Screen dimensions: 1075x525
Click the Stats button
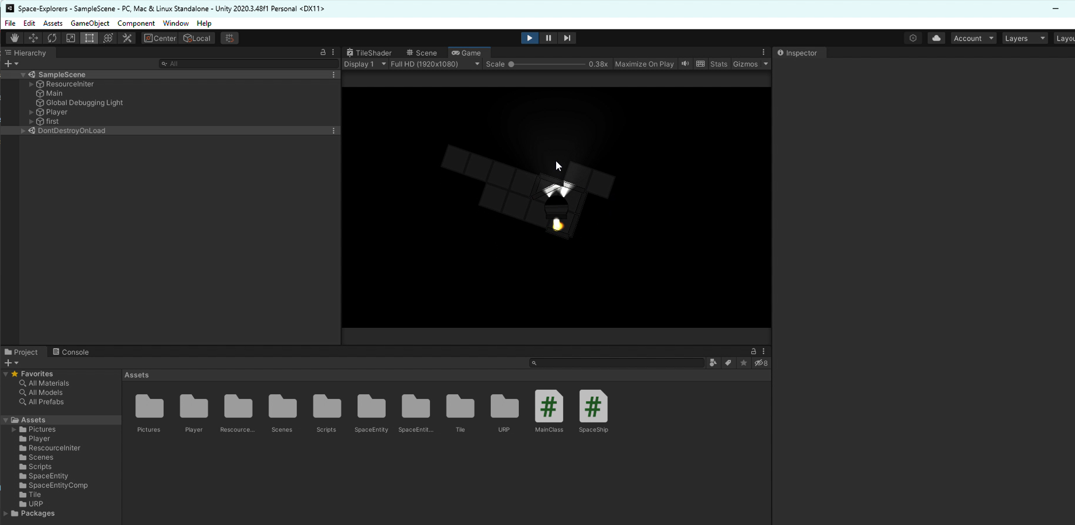pos(719,64)
